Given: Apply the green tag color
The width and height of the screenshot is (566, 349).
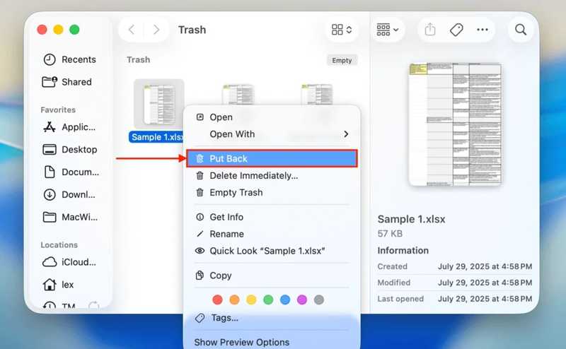Looking at the screenshot, I should tap(268, 300).
